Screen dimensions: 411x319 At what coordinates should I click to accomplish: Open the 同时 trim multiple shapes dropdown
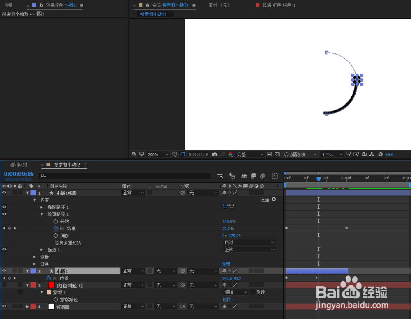coord(249,243)
